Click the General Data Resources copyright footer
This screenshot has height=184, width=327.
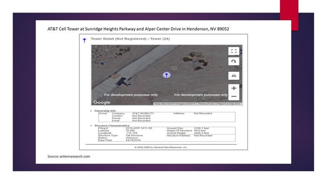point(161,147)
